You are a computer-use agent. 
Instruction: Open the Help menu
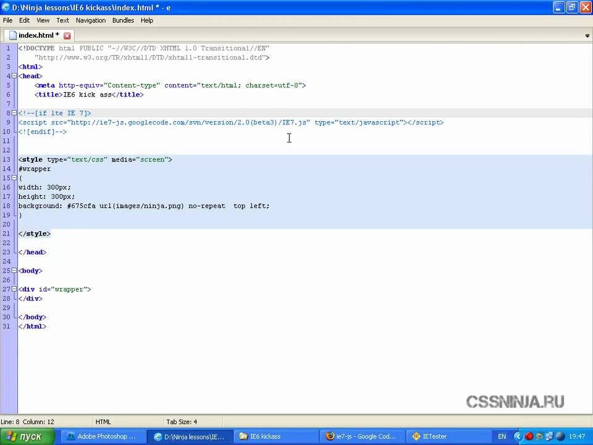coord(147,20)
